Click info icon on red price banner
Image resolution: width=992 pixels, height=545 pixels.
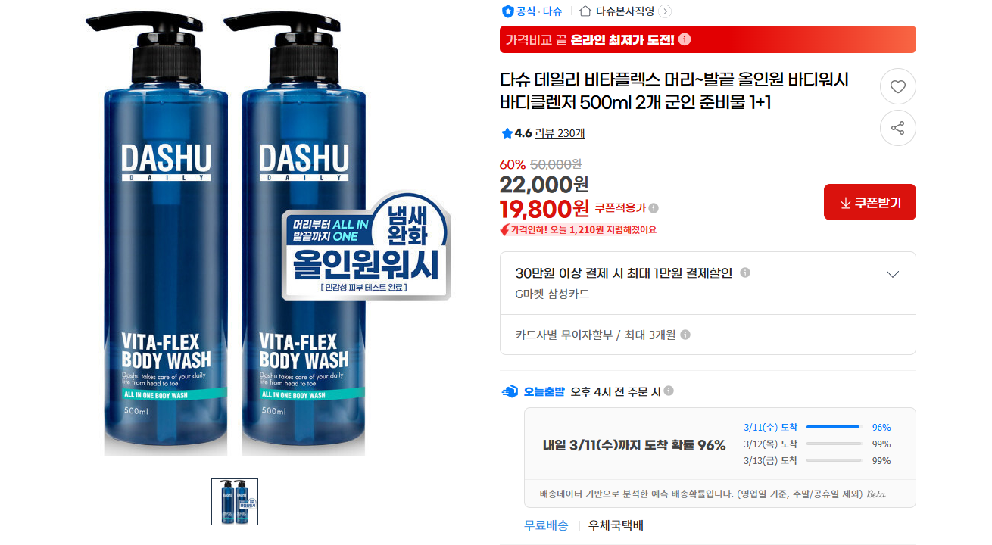(685, 39)
